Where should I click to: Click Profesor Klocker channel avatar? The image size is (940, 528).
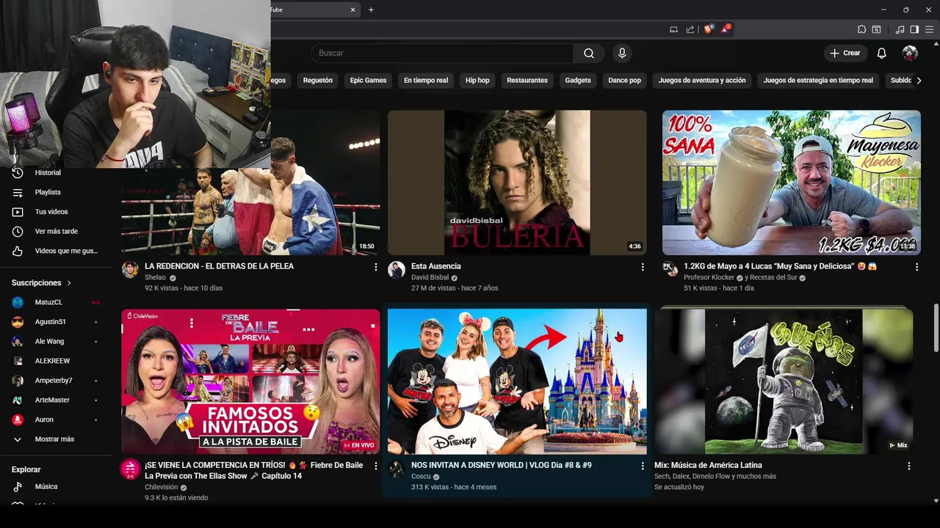[x=670, y=268]
